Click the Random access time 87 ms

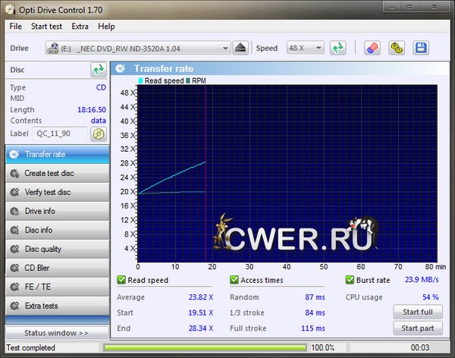pos(315,297)
